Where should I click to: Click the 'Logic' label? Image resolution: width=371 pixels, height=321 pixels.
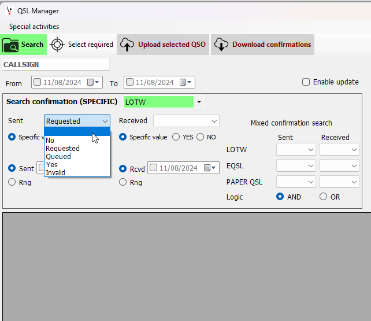[x=235, y=197]
